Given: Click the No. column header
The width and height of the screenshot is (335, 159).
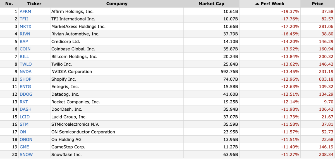Looking at the screenshot, I should click(9, 4).
